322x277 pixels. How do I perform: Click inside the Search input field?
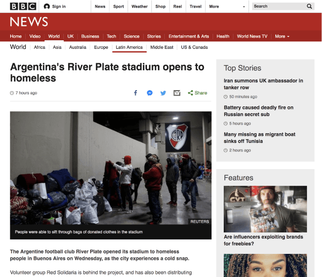(x=279, y=6)
